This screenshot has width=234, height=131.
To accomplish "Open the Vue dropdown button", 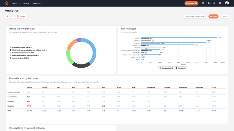I will tap(10, 17).
